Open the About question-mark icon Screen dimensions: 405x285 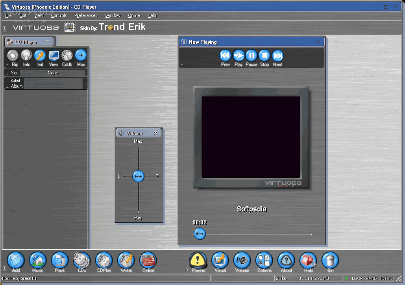287,261
